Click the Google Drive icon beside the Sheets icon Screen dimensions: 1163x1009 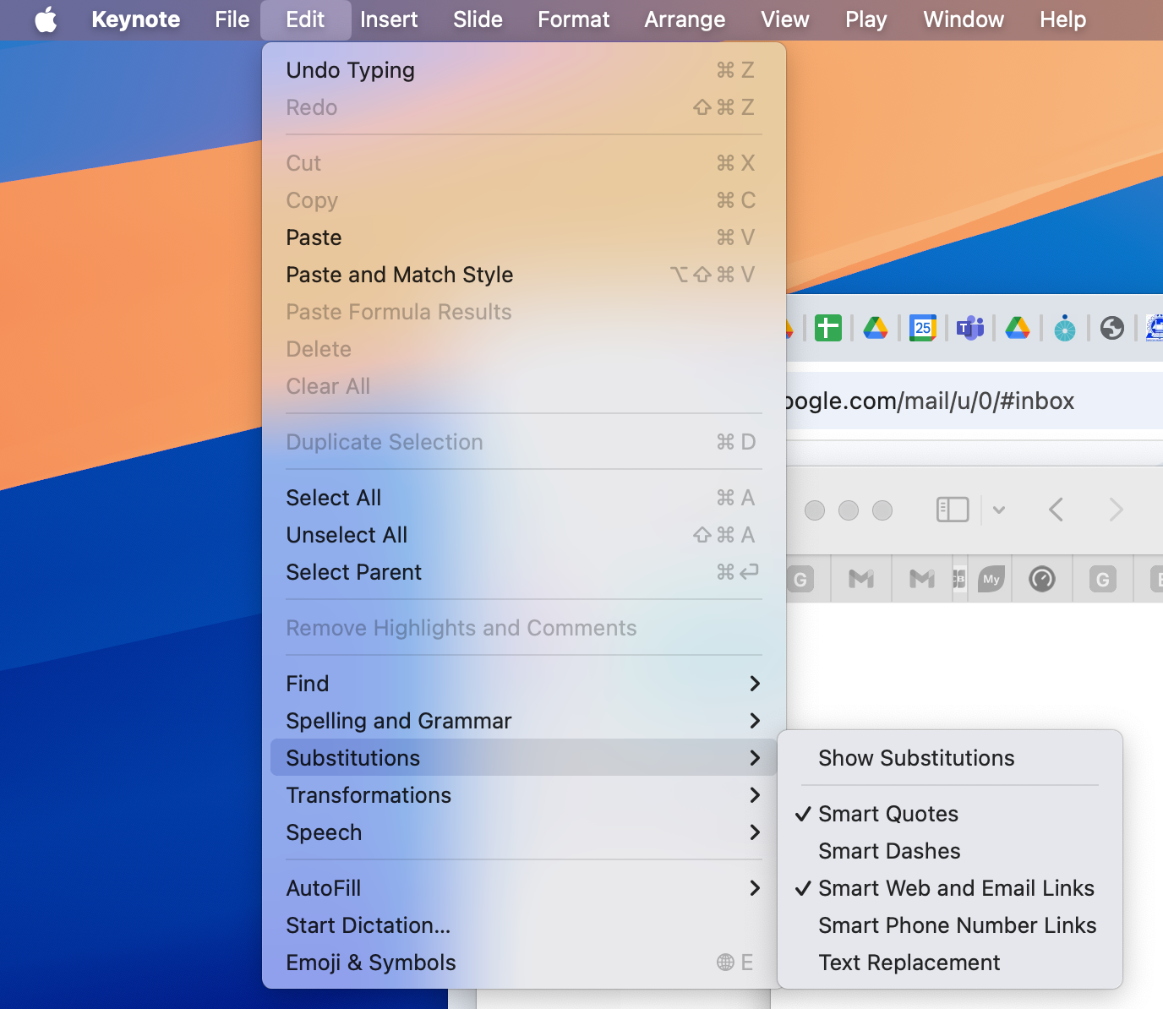[x=876, y=328]
